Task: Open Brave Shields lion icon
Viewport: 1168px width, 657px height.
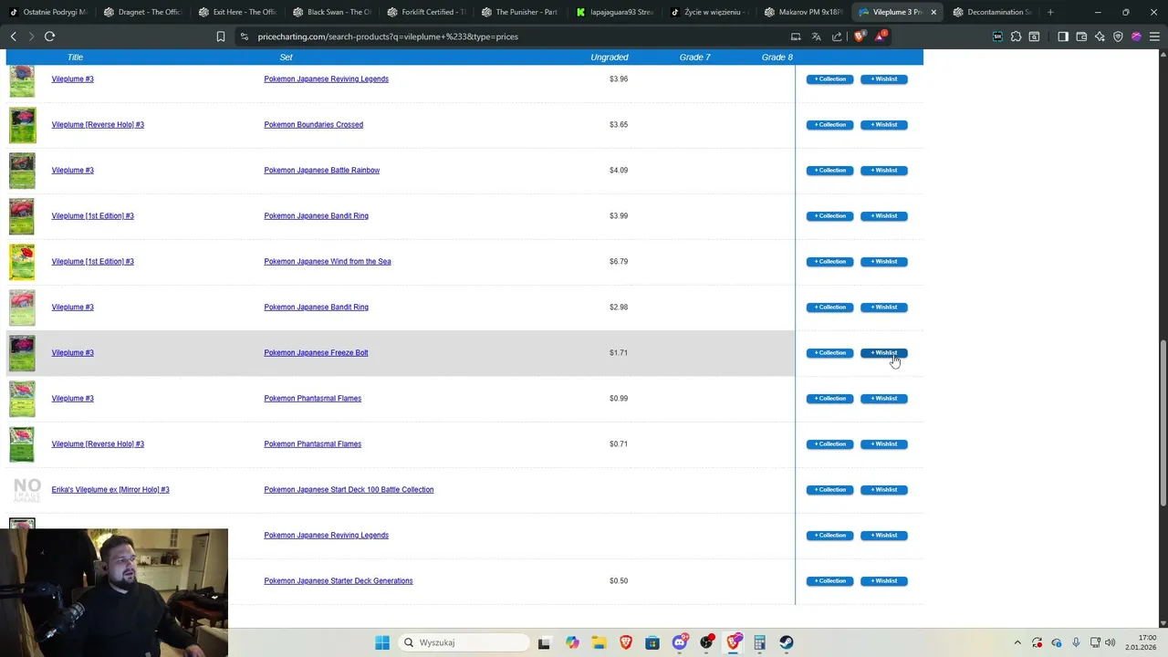Action: click(x=859, y=36)
